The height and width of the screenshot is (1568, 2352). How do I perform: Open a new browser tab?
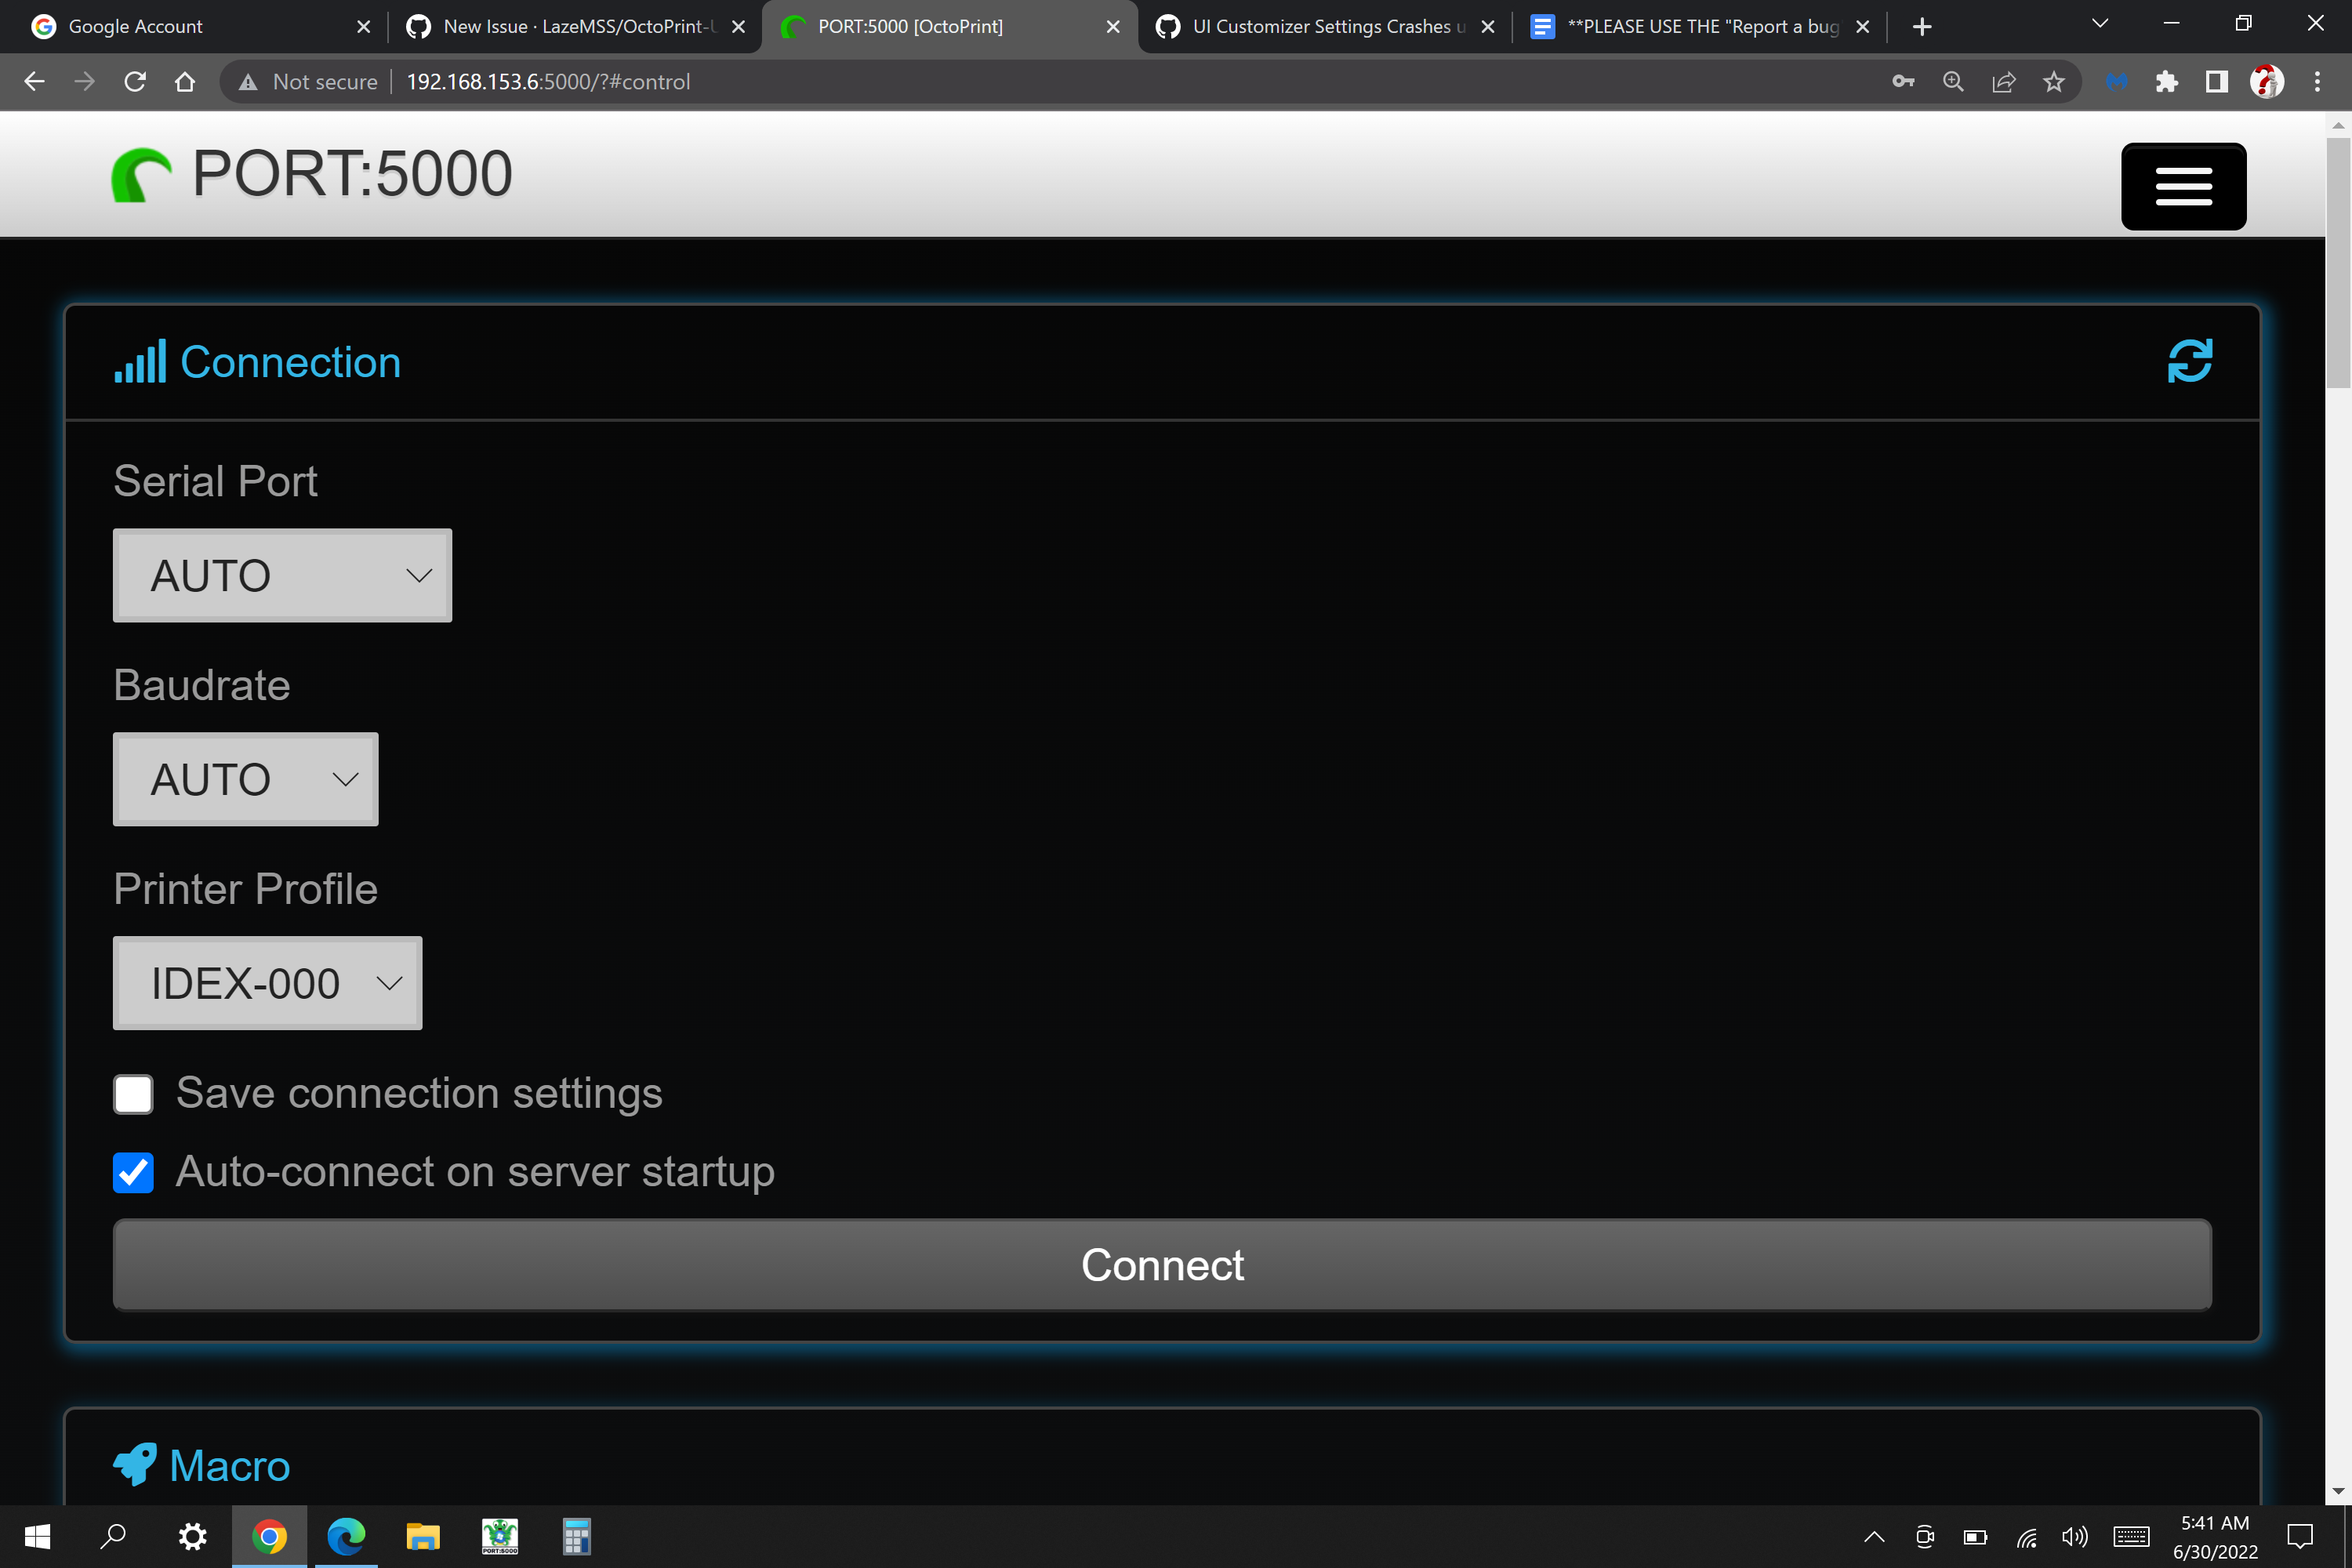1921,27
